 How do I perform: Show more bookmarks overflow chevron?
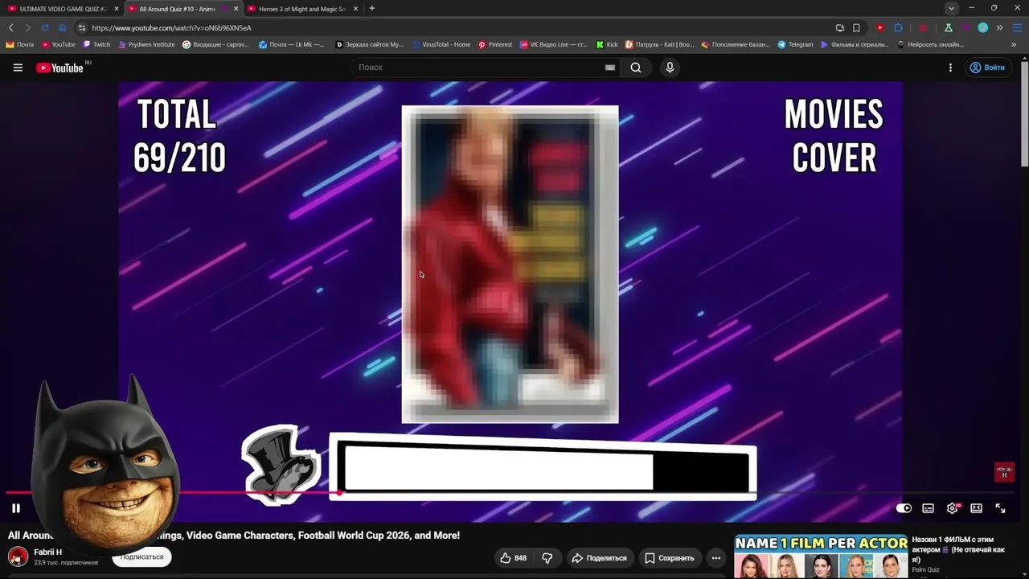(1014, 45)
